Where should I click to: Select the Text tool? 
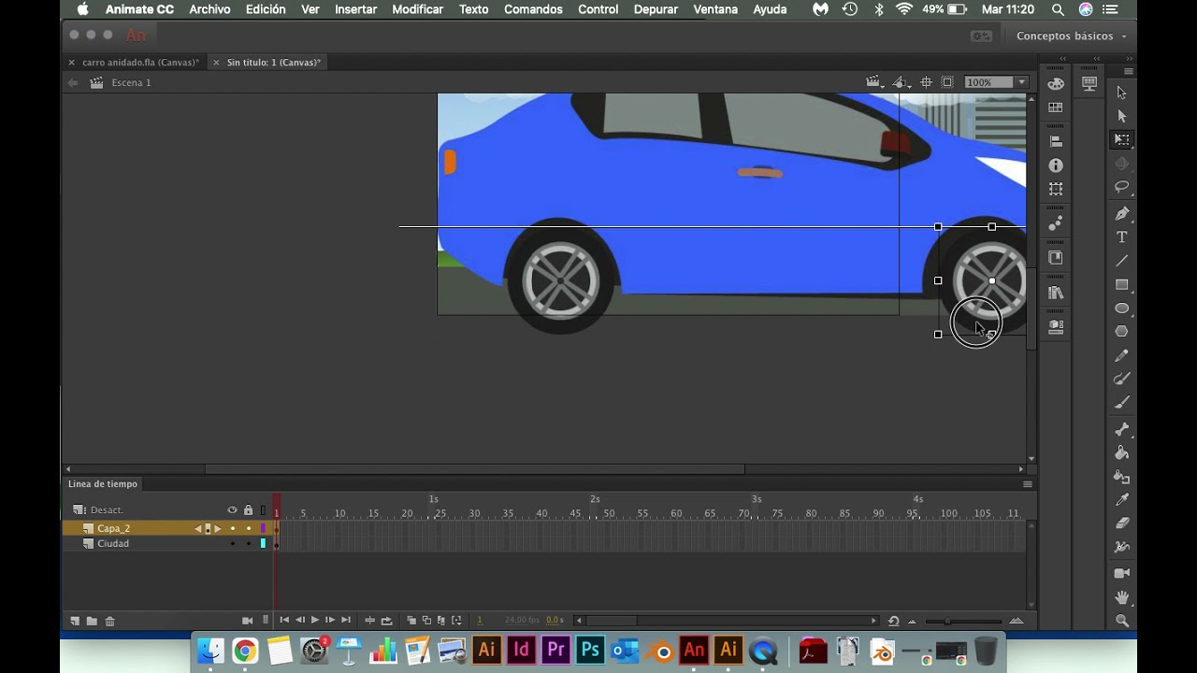point(1121,237)
